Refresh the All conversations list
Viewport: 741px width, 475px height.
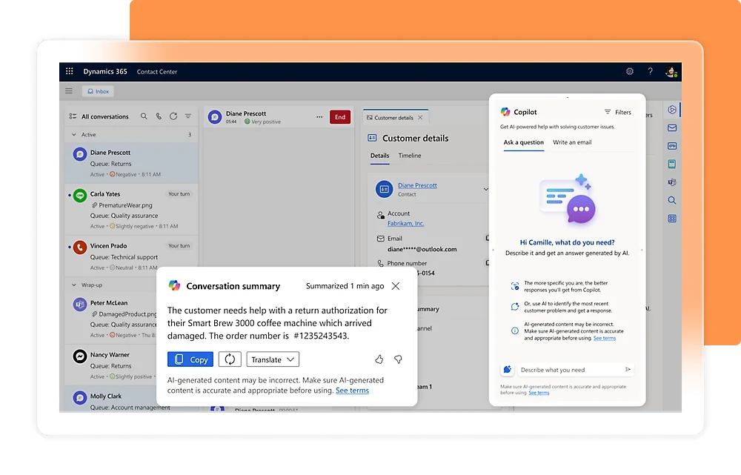tap(173, 116)
